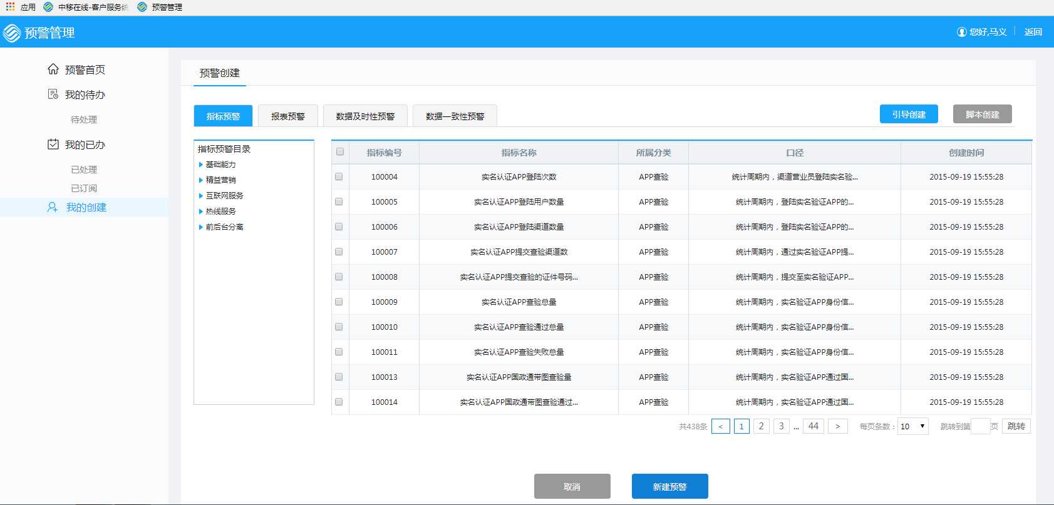Go to page 44 in pagination
This screenshot has height=505, width=1054.
pos(813,426)
